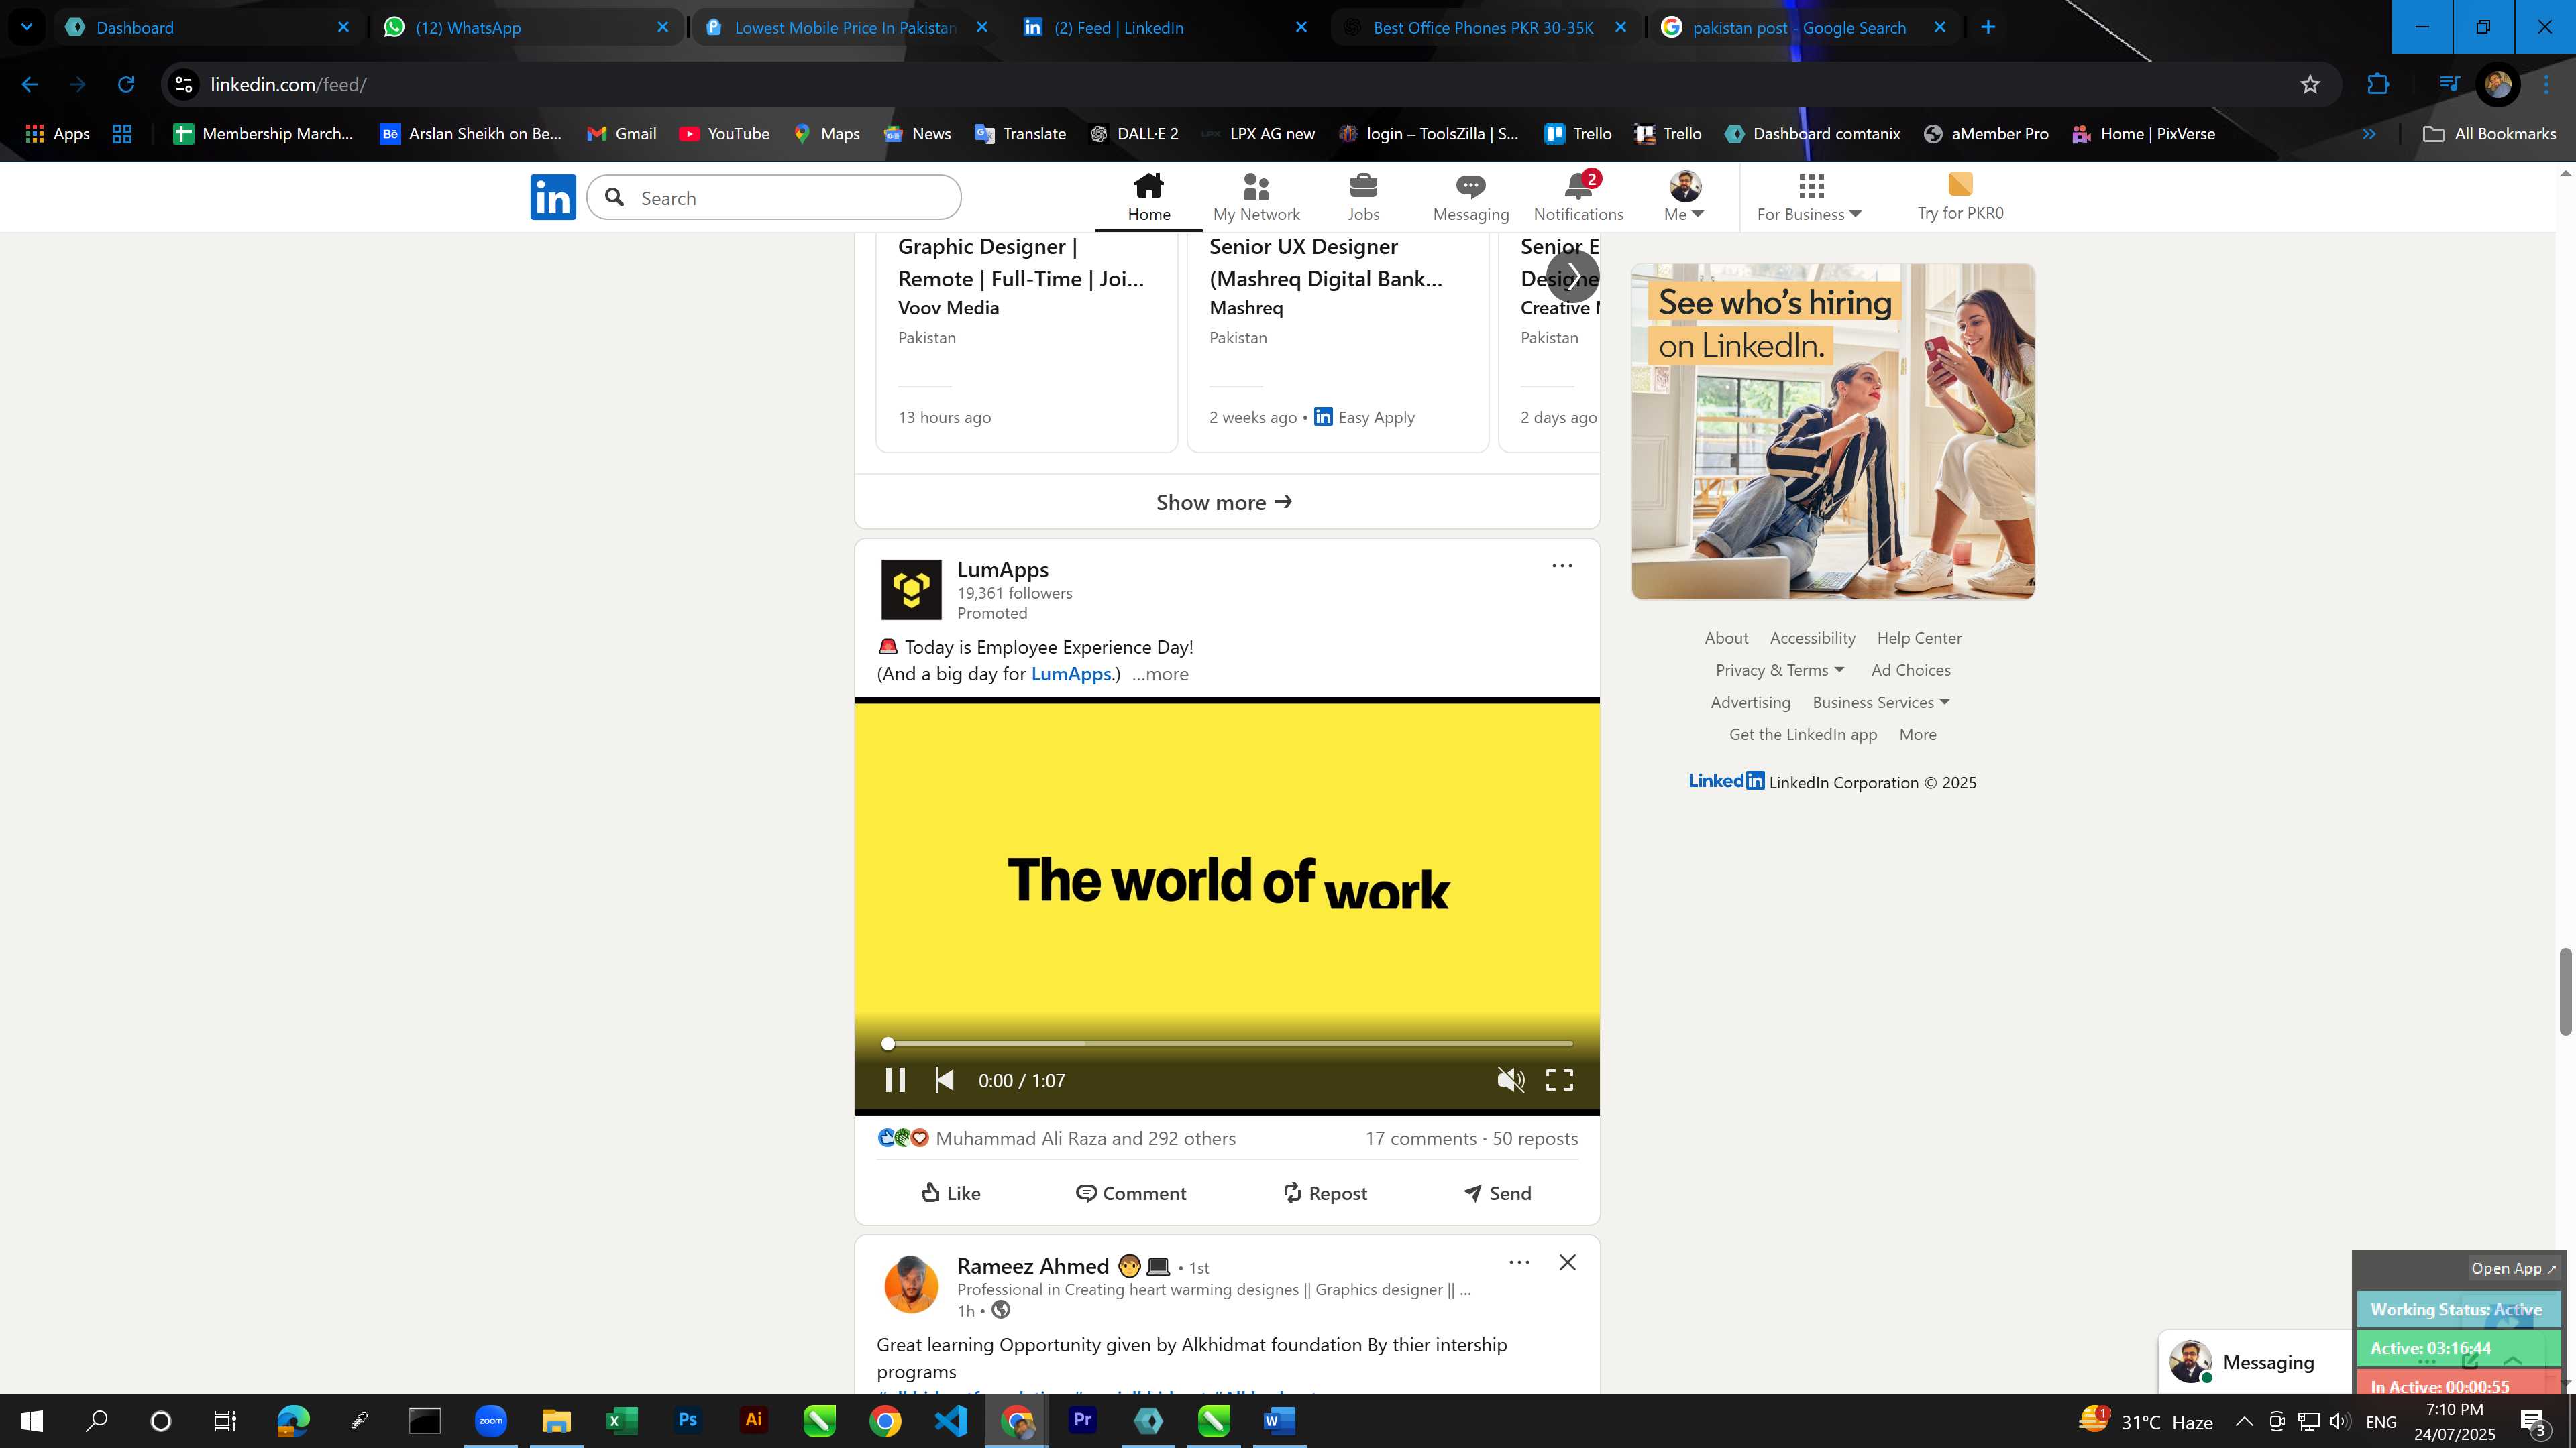Unmute the LumApps video
Screen dimensions: 2576x1448
(x=1510, y=1080)
